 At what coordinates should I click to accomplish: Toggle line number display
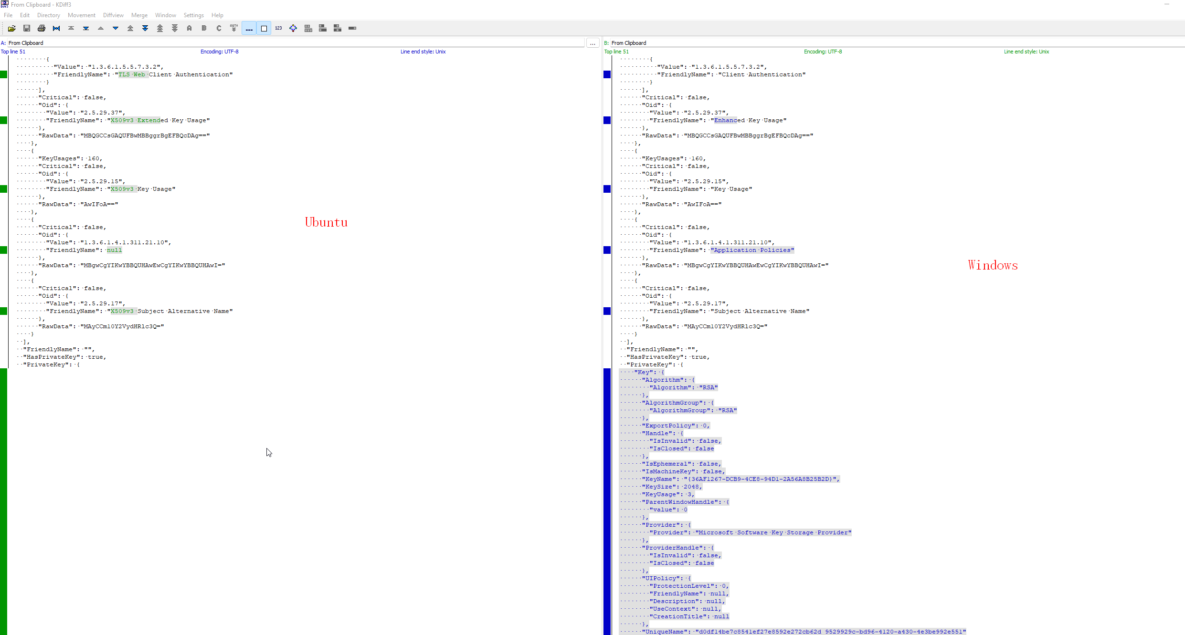278,28
